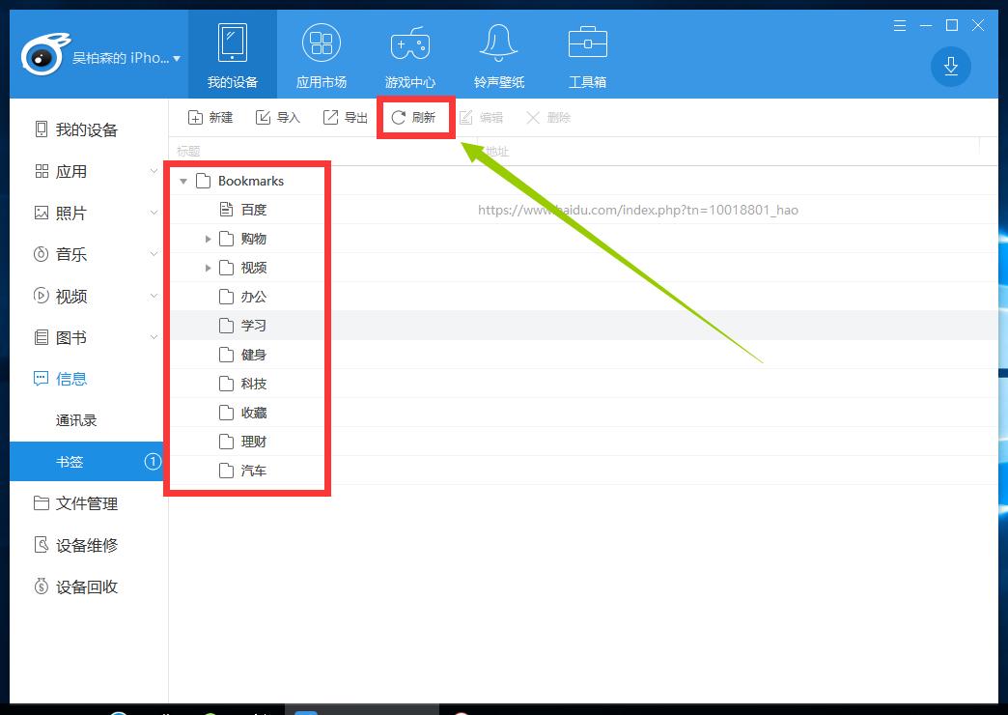Expand the 图书 sidebar chevron
Image resolution: width=1008 pixels, height=715 pixels.
click(154, 336)
